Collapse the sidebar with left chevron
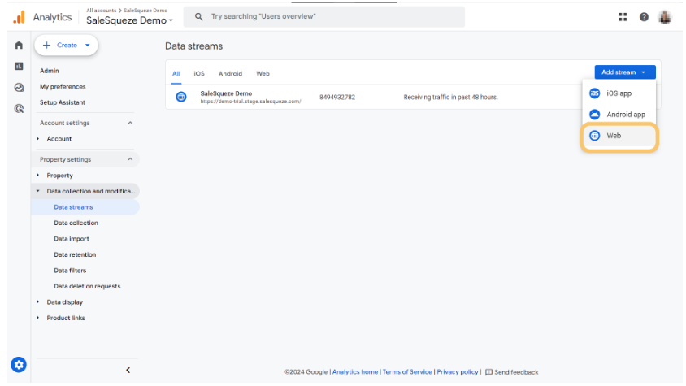The image size is (686, 386). [x=128, y=371]
